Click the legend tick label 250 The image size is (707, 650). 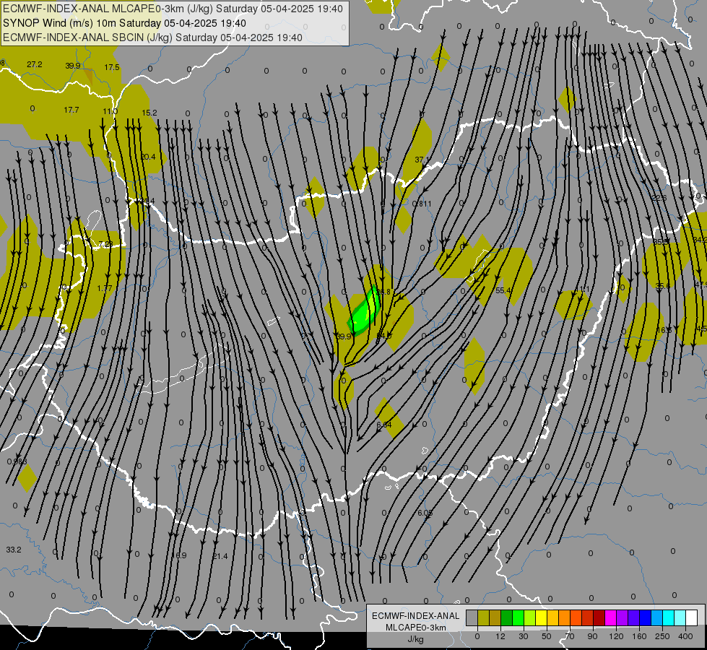[662, 636]
